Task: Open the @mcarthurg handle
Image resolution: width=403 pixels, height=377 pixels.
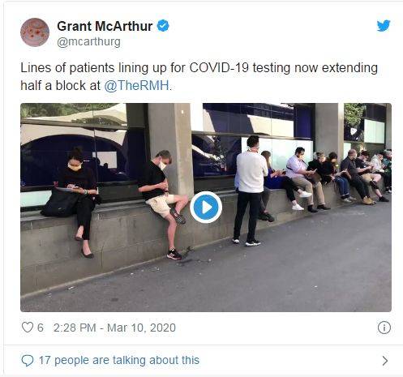Action: [x=88, y=42]
